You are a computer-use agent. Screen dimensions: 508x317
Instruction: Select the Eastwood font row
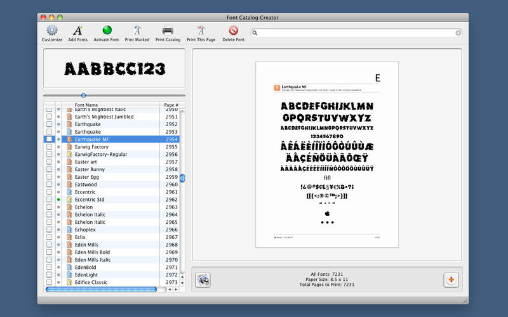point(112,184)
